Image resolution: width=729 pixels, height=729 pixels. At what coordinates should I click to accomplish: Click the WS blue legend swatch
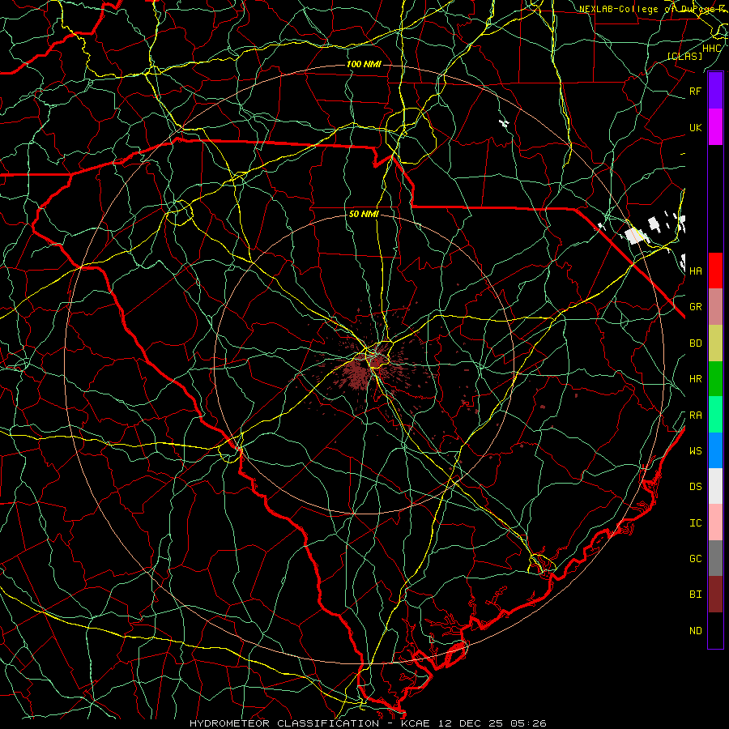pos(715,450)
